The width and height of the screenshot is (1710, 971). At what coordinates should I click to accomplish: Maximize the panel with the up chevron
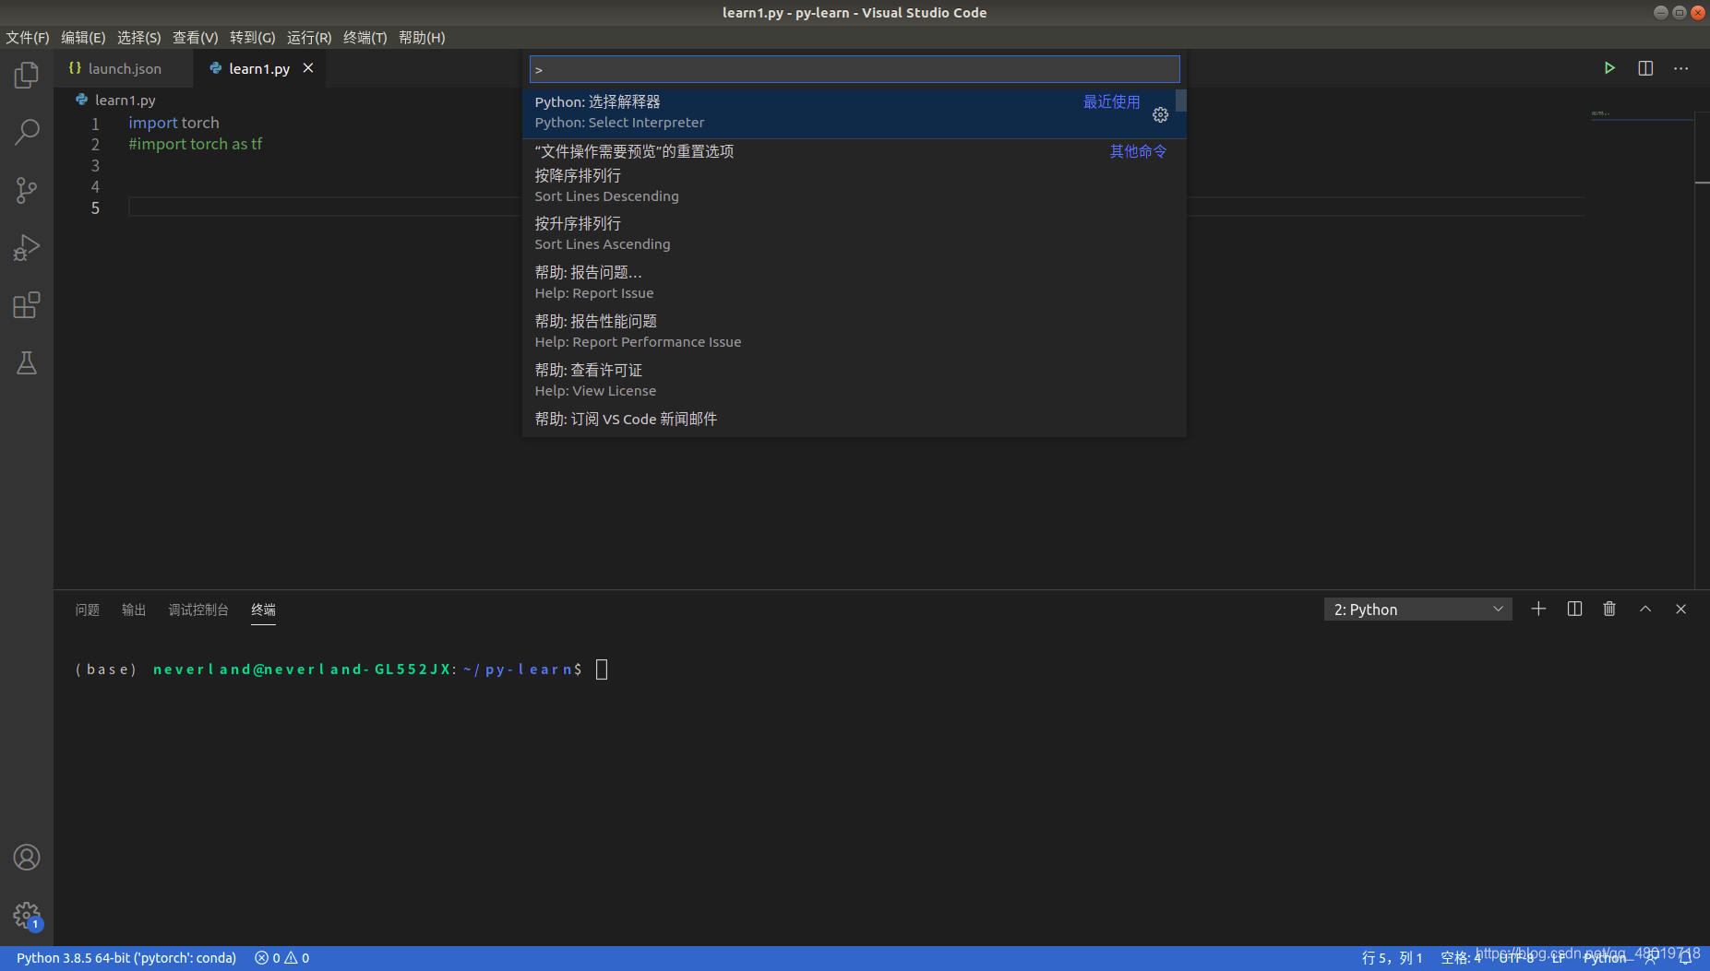coord(1645,609)
